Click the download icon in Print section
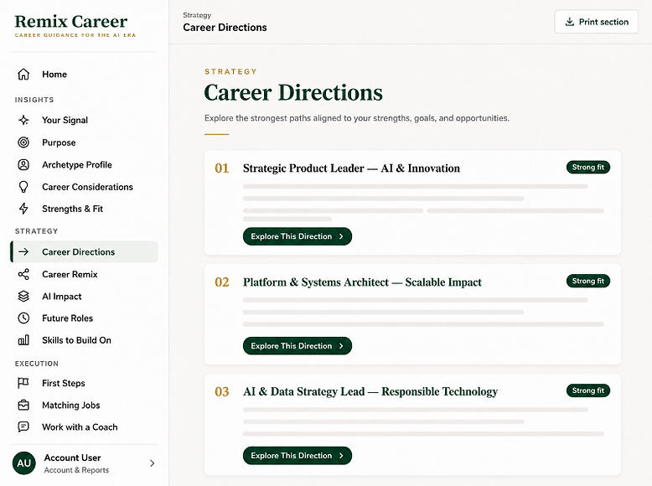This screenshot has height=486, width=652. point(570,22)
